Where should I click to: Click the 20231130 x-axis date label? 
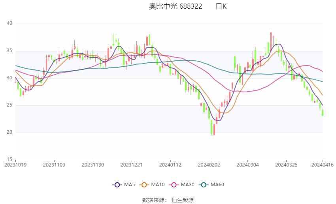click(93, 165)
